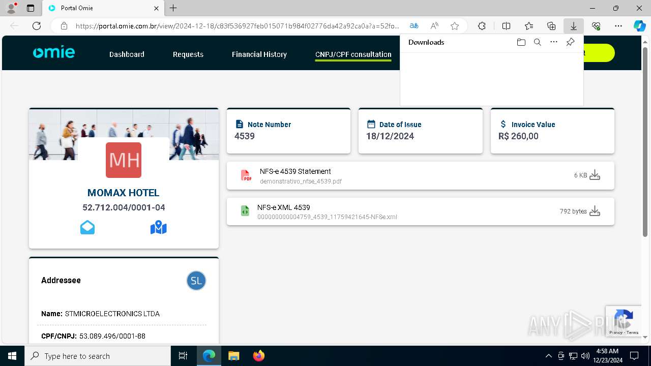Click the Omie logo

[54, 53]
